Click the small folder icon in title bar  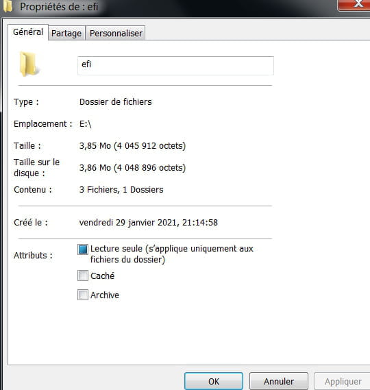(8, 6)
